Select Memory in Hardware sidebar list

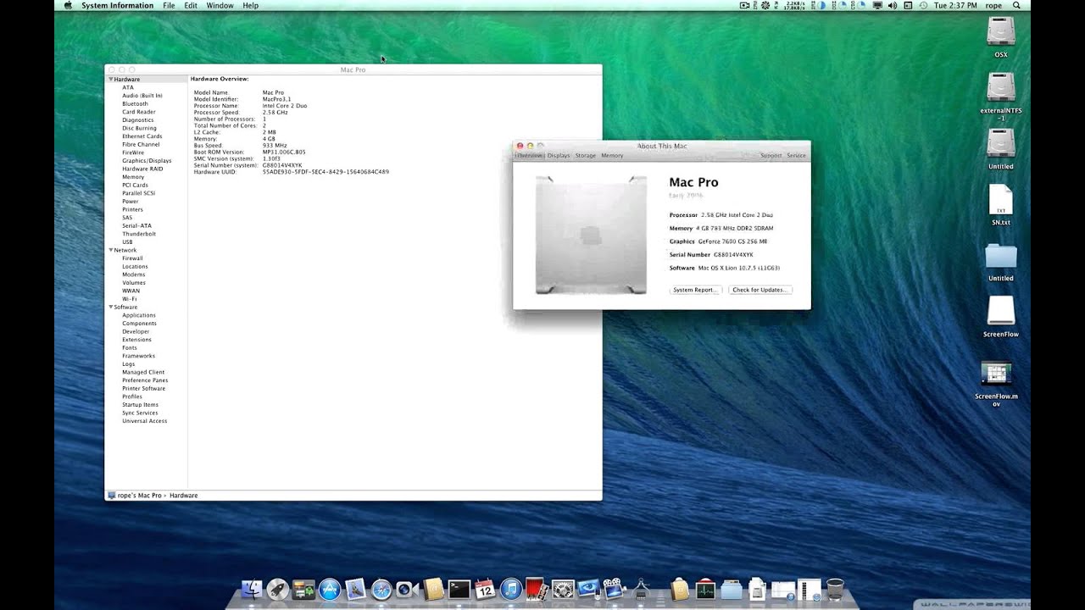tap(133, 177)
